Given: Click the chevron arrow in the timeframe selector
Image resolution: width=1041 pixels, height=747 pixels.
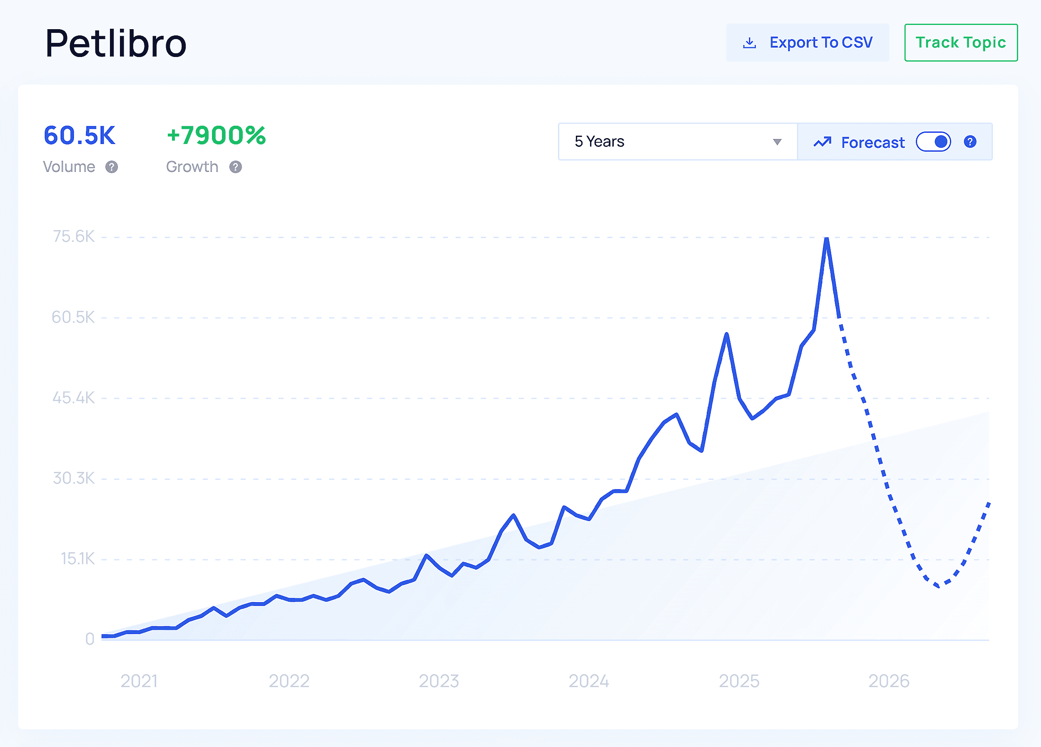Looking at the screenshot, I should tap(777, 142).
